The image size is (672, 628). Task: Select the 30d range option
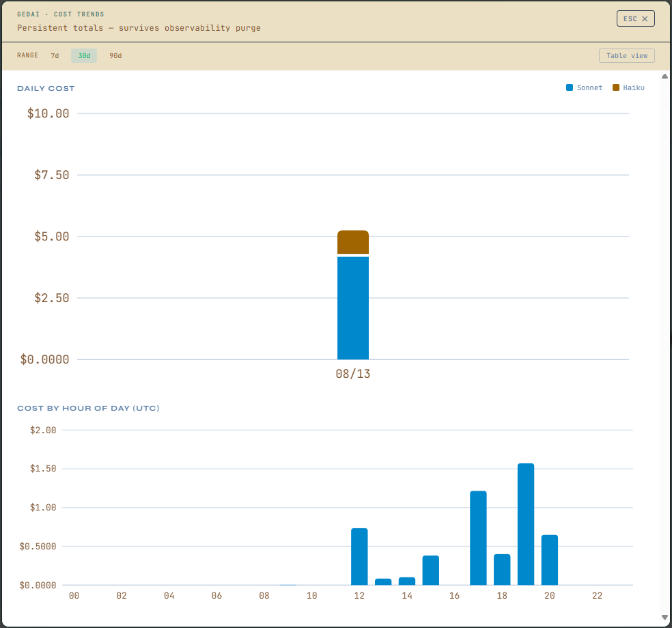(x=84, y=56)
